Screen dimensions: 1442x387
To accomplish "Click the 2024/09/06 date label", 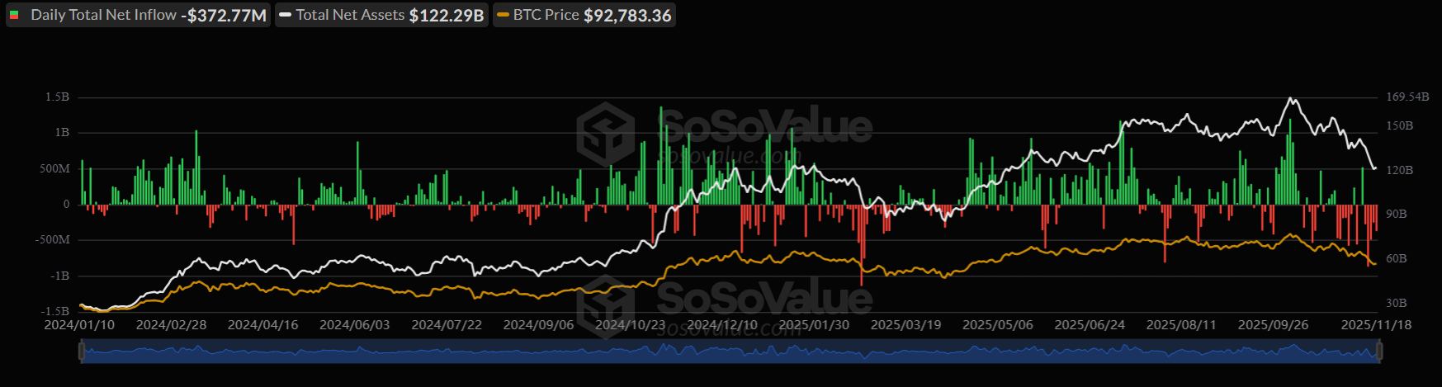I will coord(538,325).
